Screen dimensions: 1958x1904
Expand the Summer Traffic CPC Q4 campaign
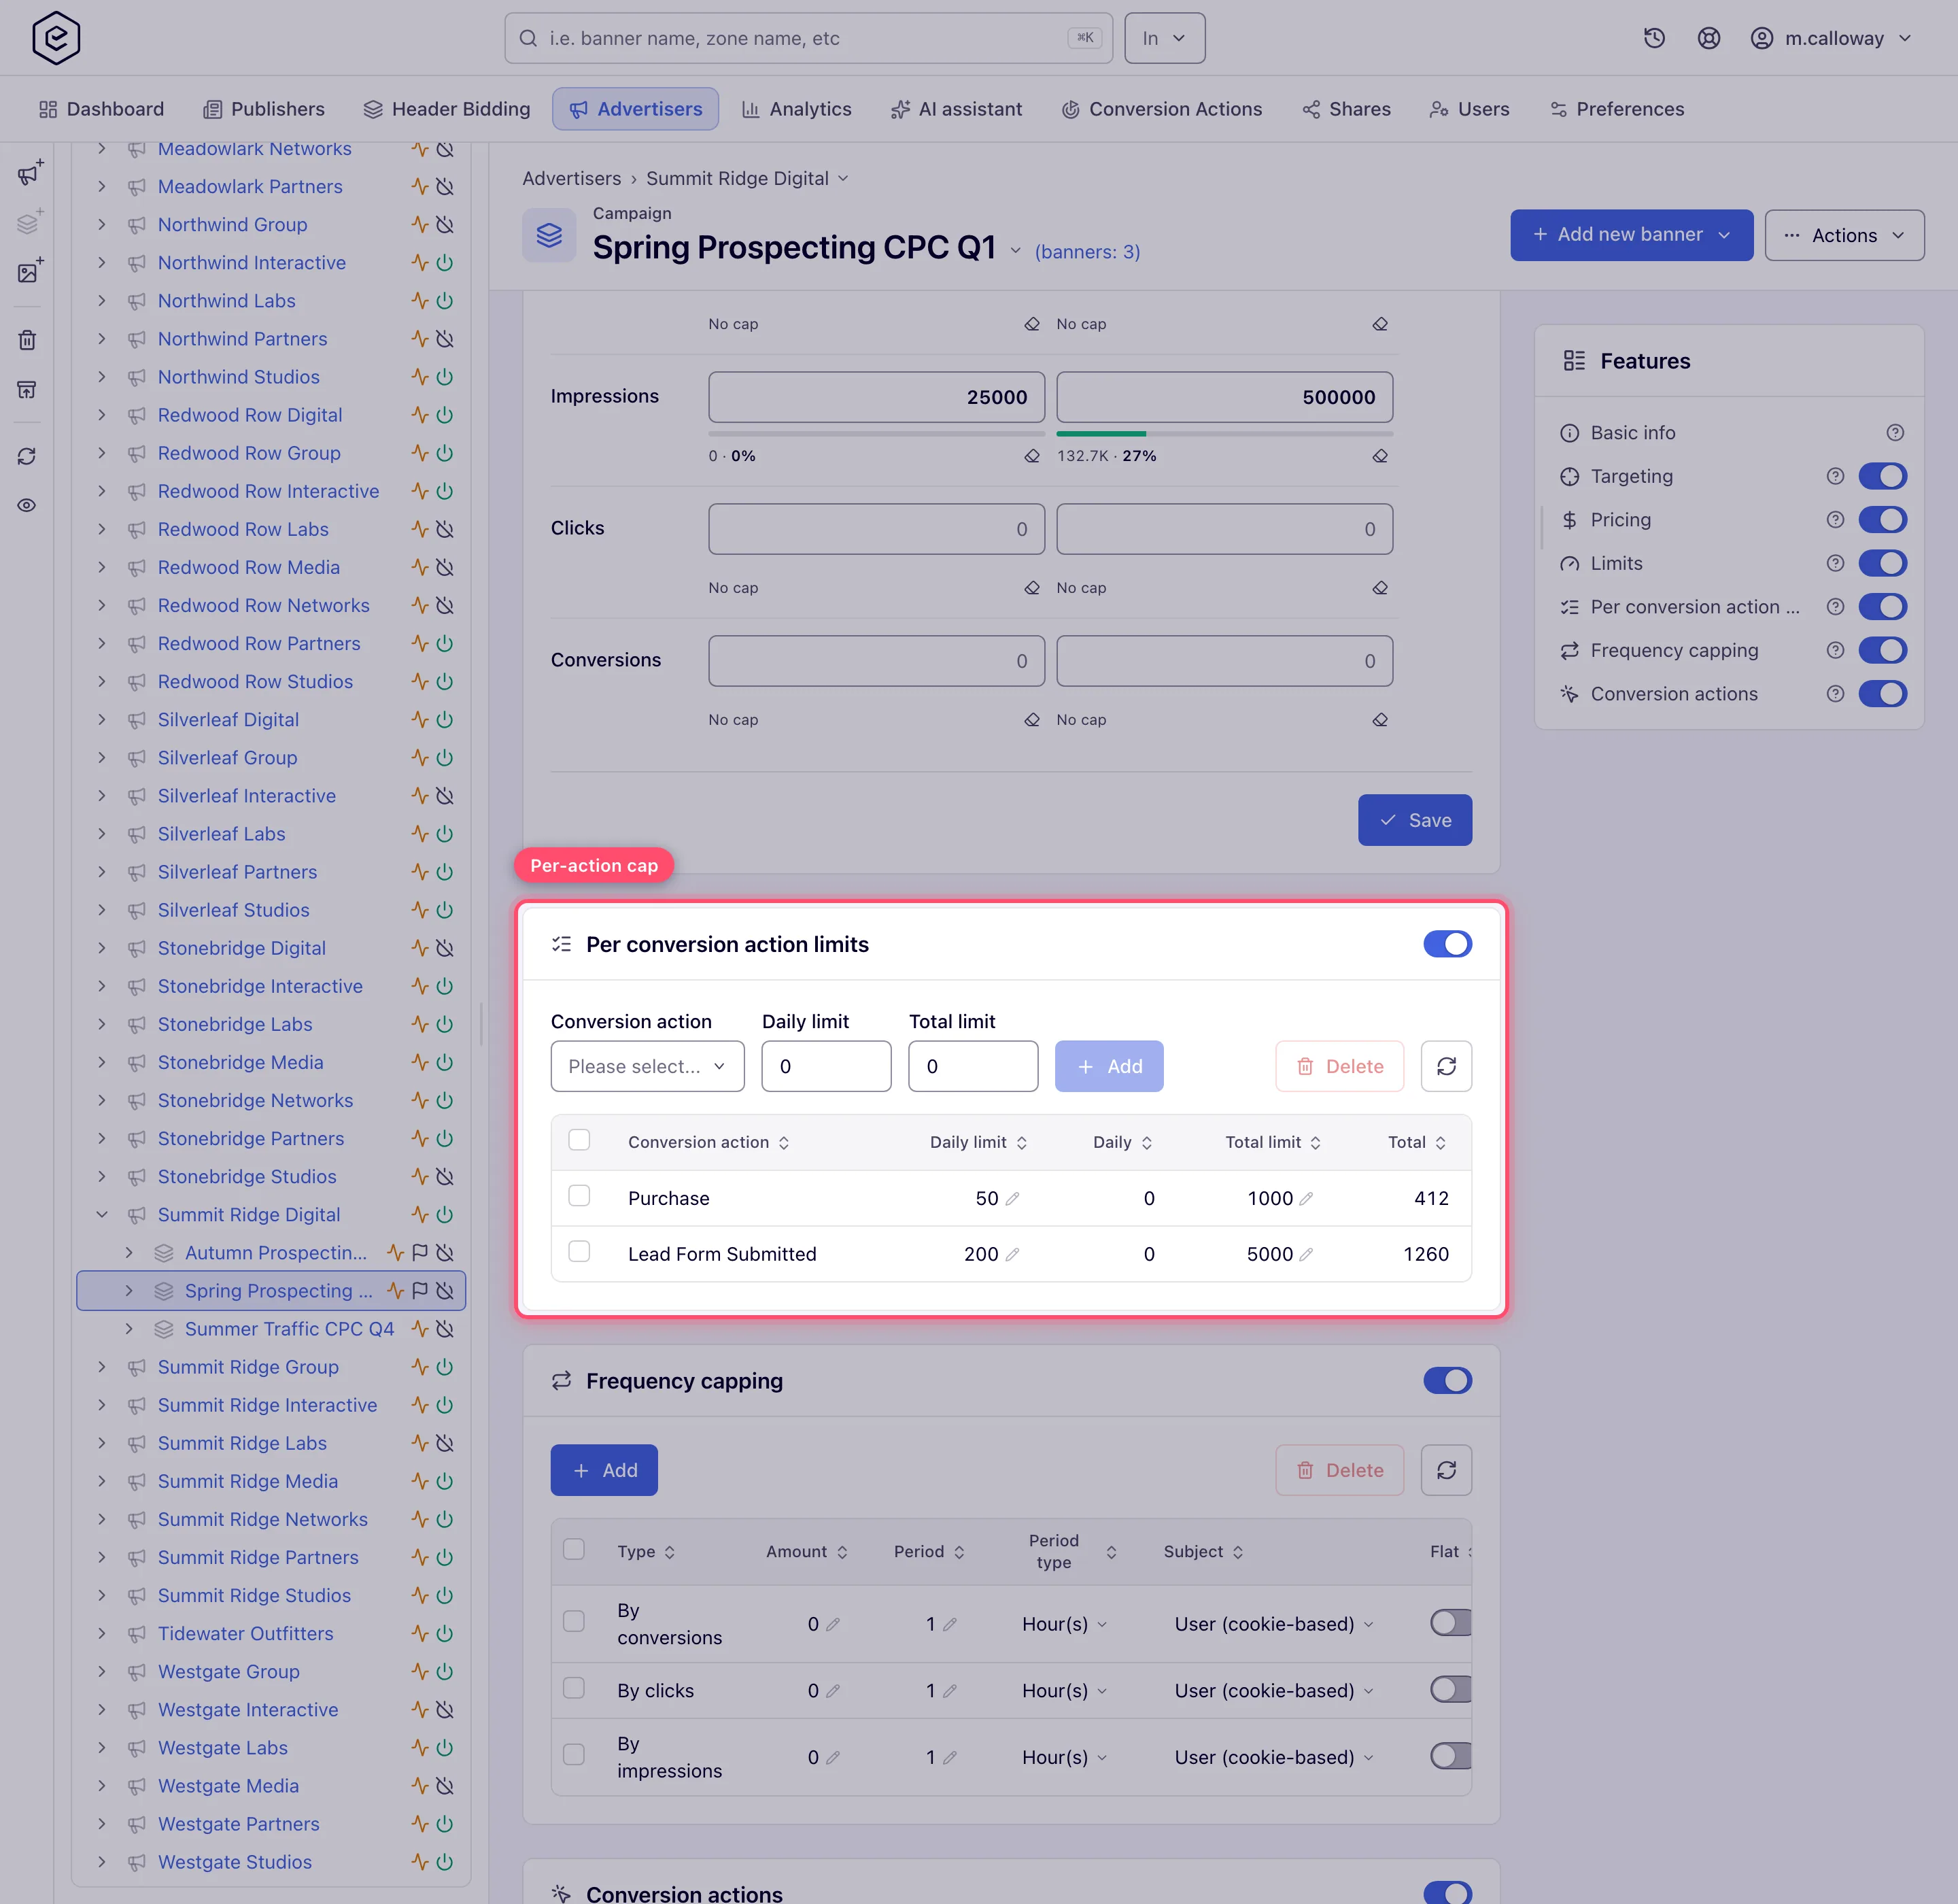point(129,1329)
